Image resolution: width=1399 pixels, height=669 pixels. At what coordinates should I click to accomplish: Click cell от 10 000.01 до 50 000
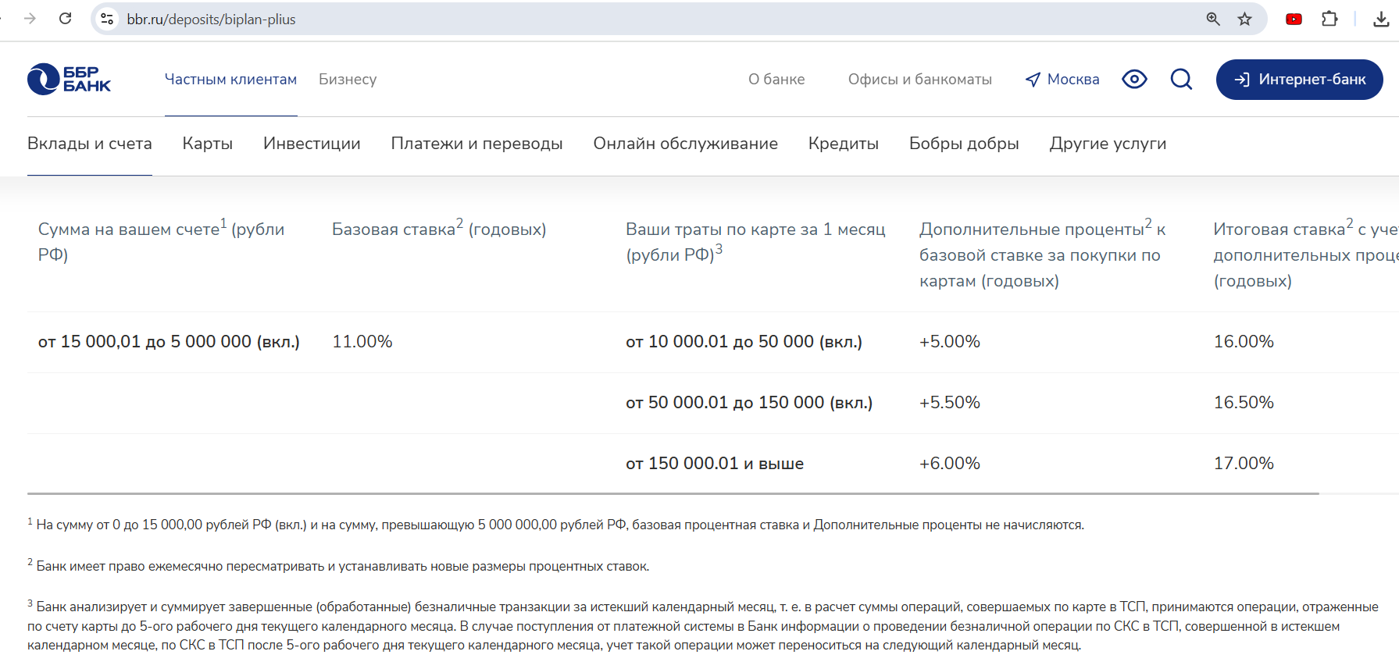744,342
